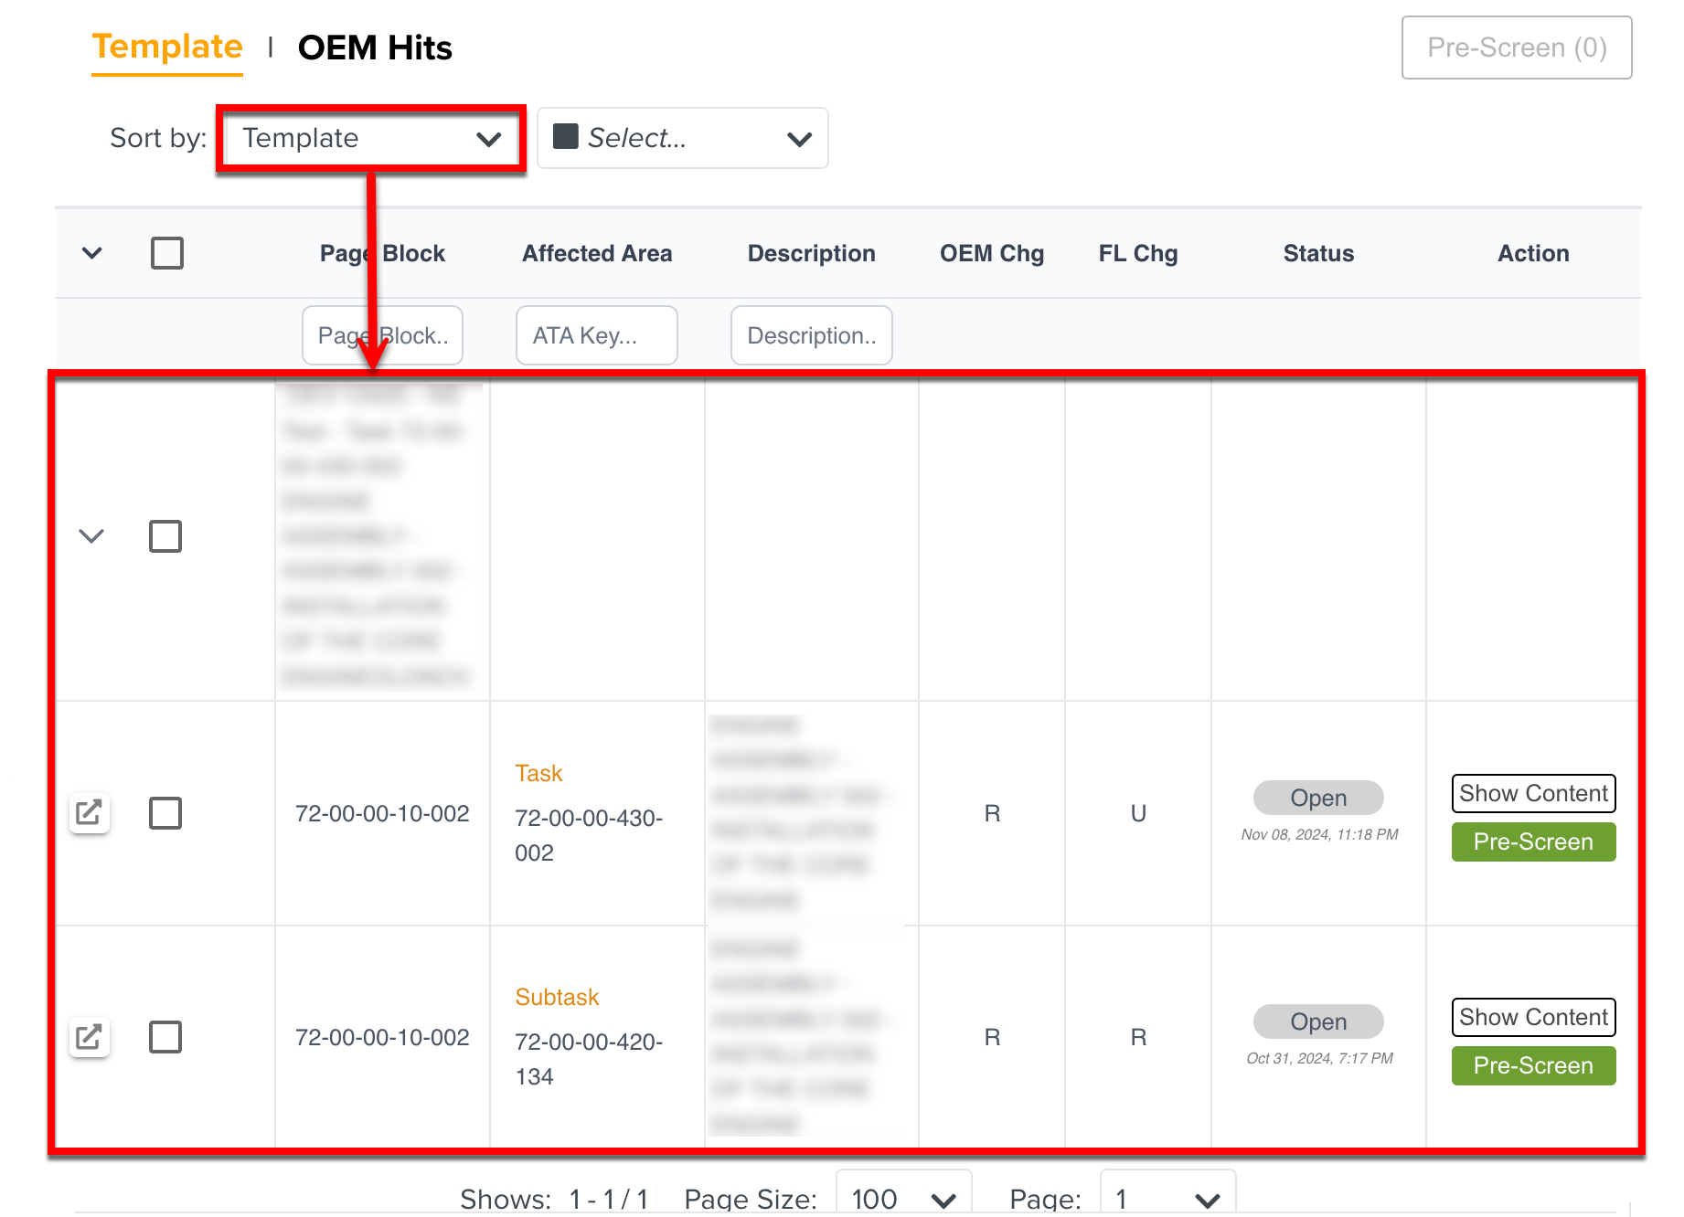Check the box in the Task 72-00-00-430-002 row

tap(165, 812)
